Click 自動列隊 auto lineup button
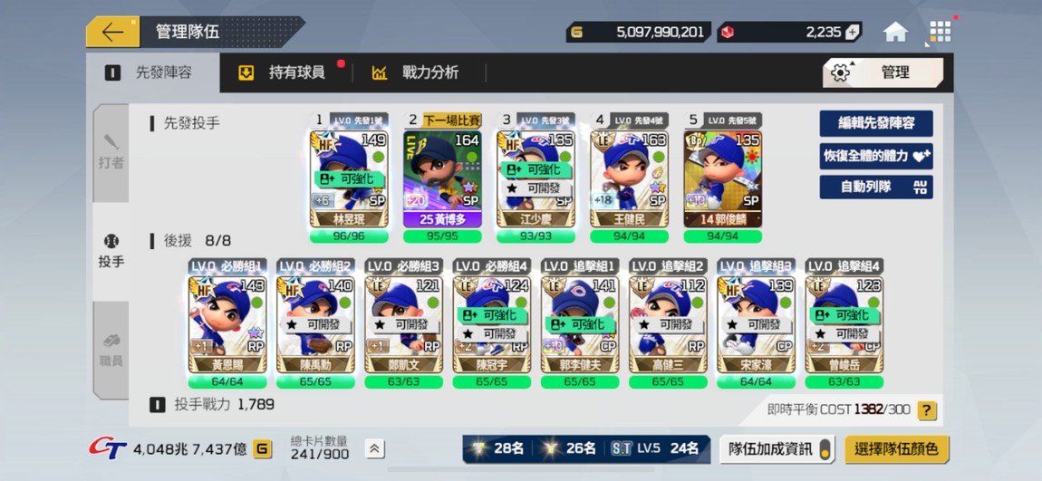This screenshot has width=1042, height=481. coord(876,187)
